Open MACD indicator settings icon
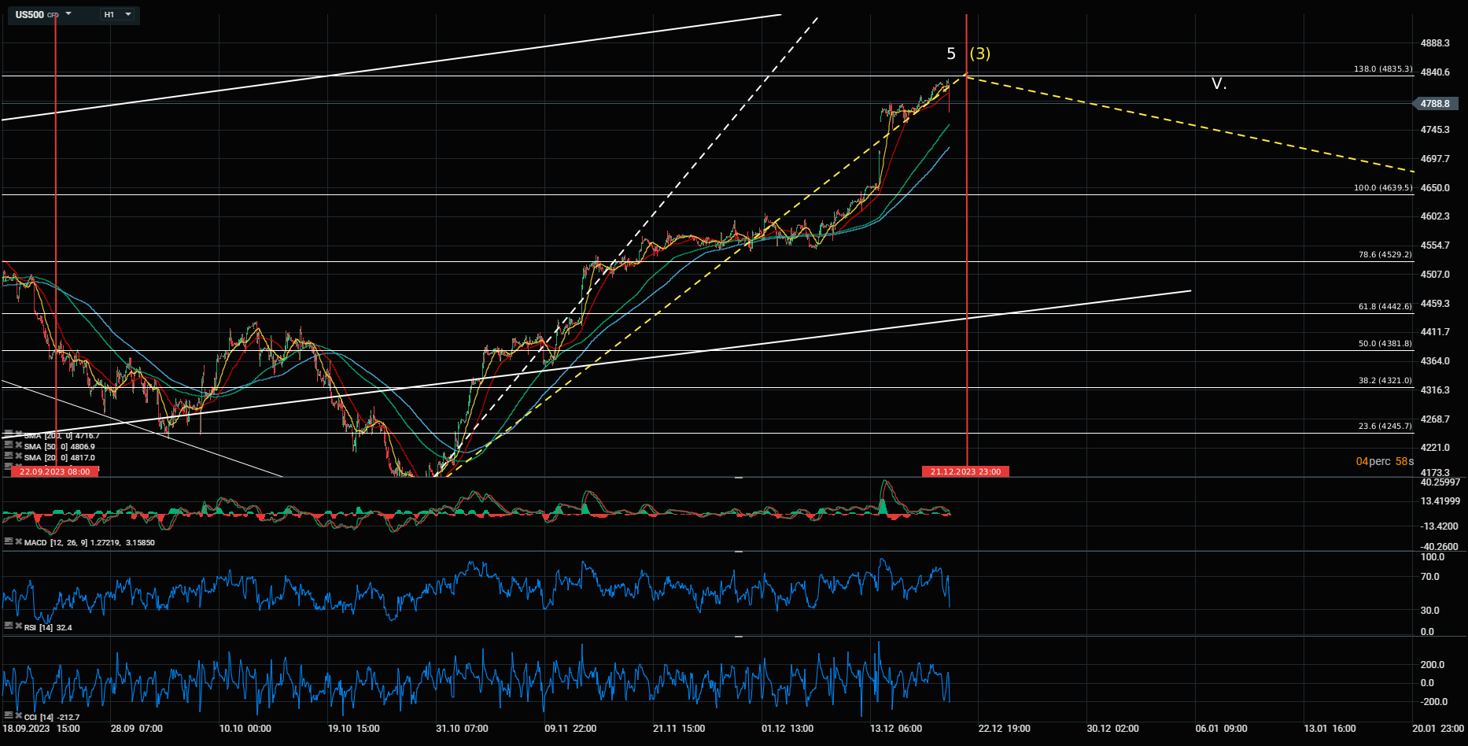The width and height of the screenshot is (1468, 746). 9,541
